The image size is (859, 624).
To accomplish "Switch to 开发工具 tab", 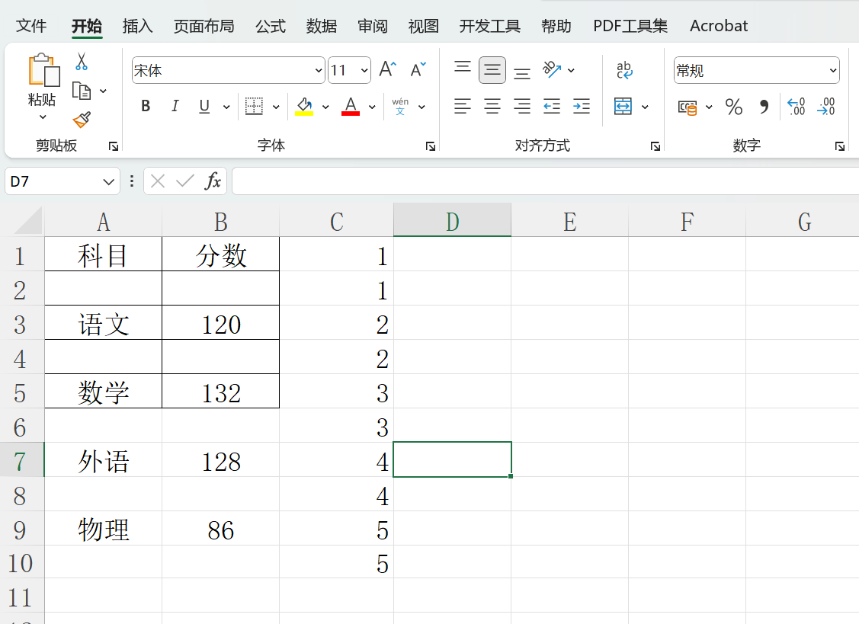I will click(x=490, y=26).
